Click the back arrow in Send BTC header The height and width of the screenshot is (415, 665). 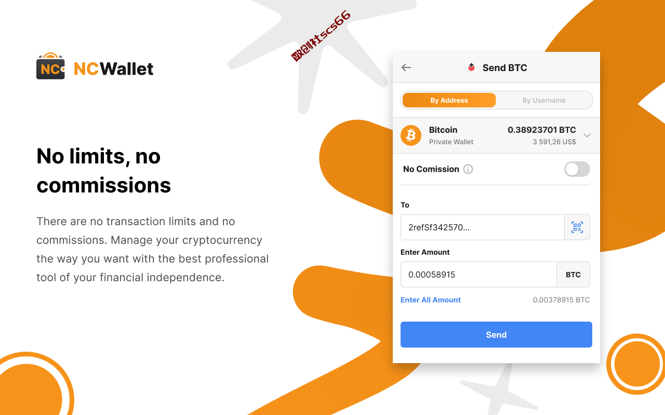(x=406, y=67)
